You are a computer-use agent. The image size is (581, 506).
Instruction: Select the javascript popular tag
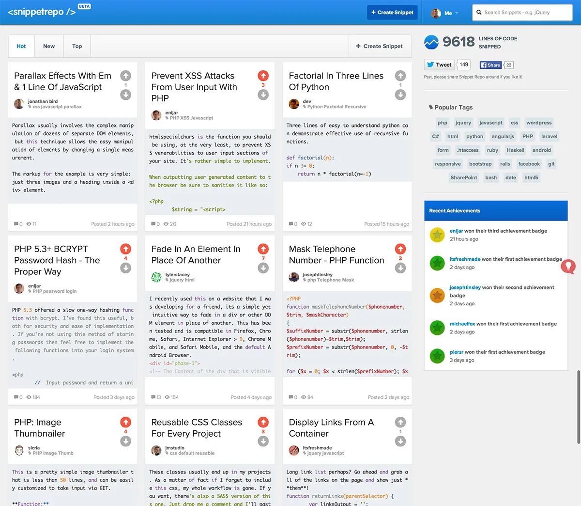click(491, 123)
